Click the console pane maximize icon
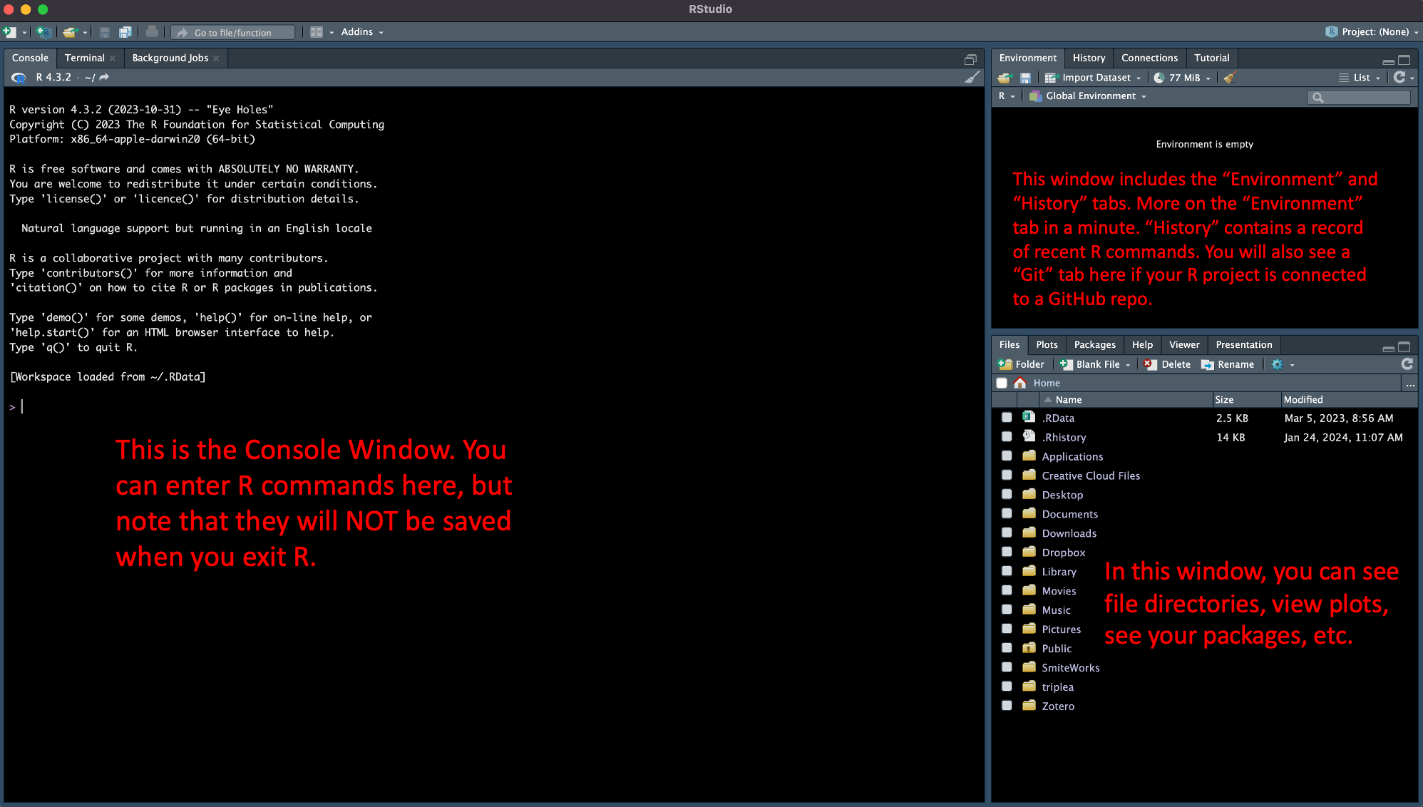 coord(970,59)
